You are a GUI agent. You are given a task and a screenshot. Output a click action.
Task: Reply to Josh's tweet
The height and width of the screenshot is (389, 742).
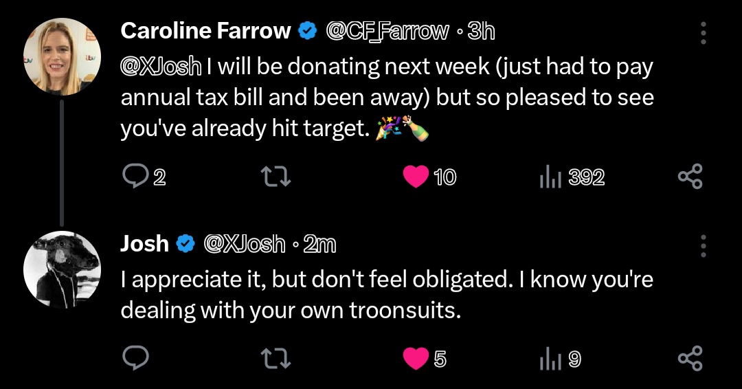[136, 358]
